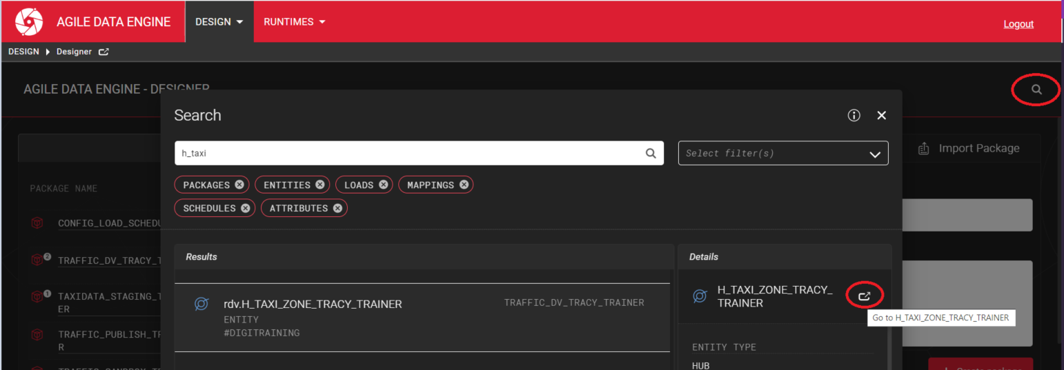Viewport: 1064px width, 370px height.
Task: Remove the ATTRIBUTES filter chip
Action: pyautogui.click(x=337, y=208)
